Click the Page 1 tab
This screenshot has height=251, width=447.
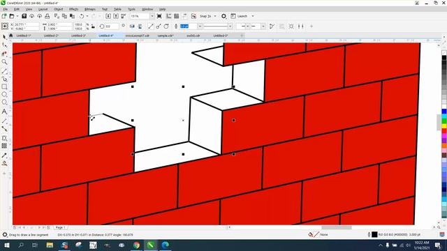click(x=60, y=228)
